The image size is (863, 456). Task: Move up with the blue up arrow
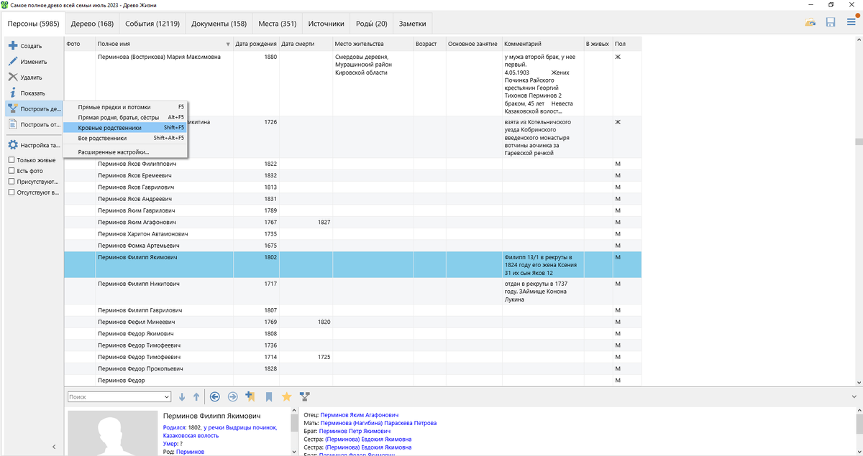(196, 396)
